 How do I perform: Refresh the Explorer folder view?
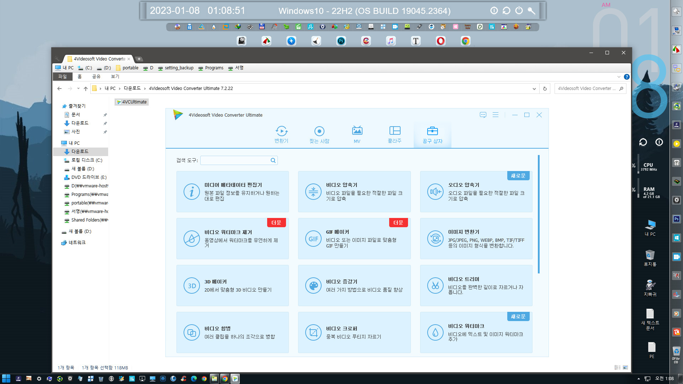coord(545,89)
